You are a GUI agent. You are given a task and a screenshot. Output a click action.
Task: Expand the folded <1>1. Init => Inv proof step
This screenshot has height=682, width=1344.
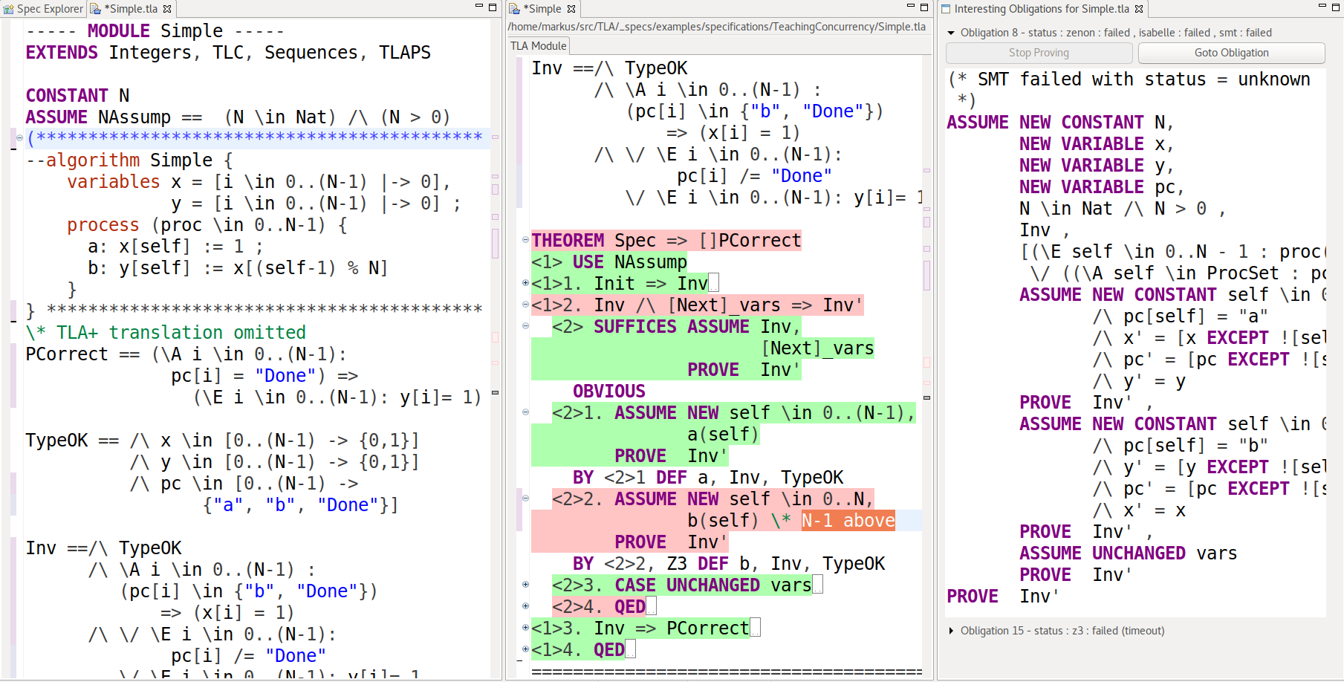click(525, 283)
